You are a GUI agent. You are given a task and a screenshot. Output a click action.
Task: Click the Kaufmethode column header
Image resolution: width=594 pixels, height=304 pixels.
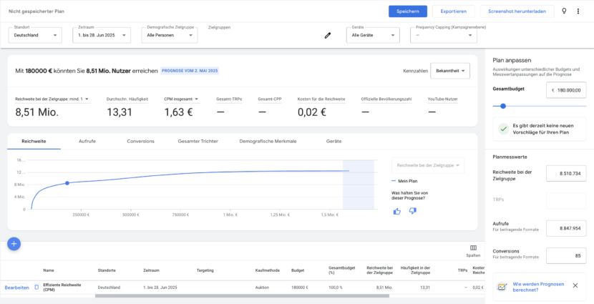268,270
